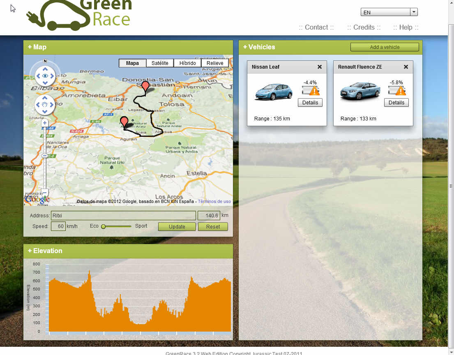The width and height of the screenshot is (454, 355).
Task: Zoom in with the map plus button
Action: coord(45,123)
